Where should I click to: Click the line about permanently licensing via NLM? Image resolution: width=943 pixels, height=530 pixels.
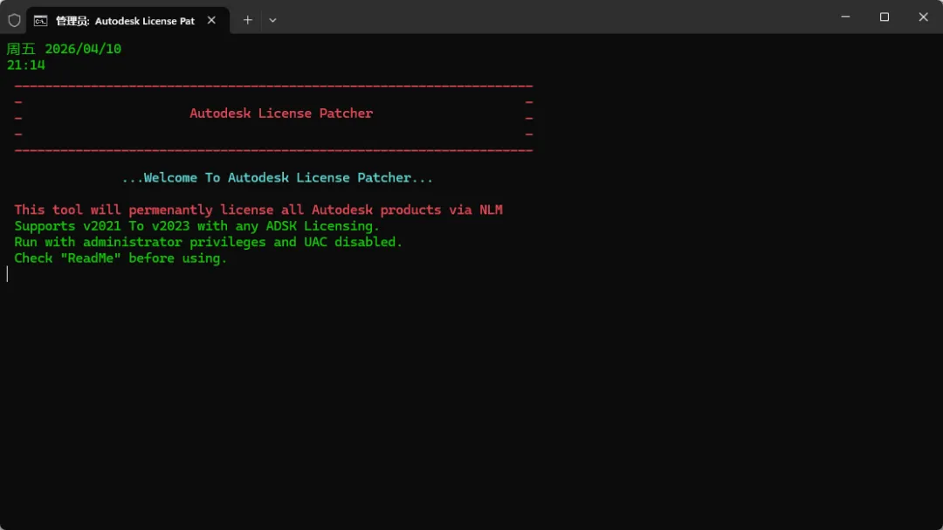point(258,210)
